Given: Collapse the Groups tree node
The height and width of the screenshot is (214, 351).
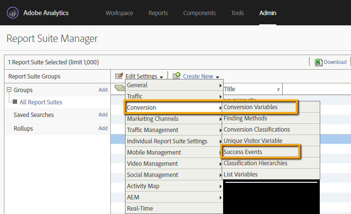Looking at the screenshot, I should pyautogui.click(x=9, y=90).
